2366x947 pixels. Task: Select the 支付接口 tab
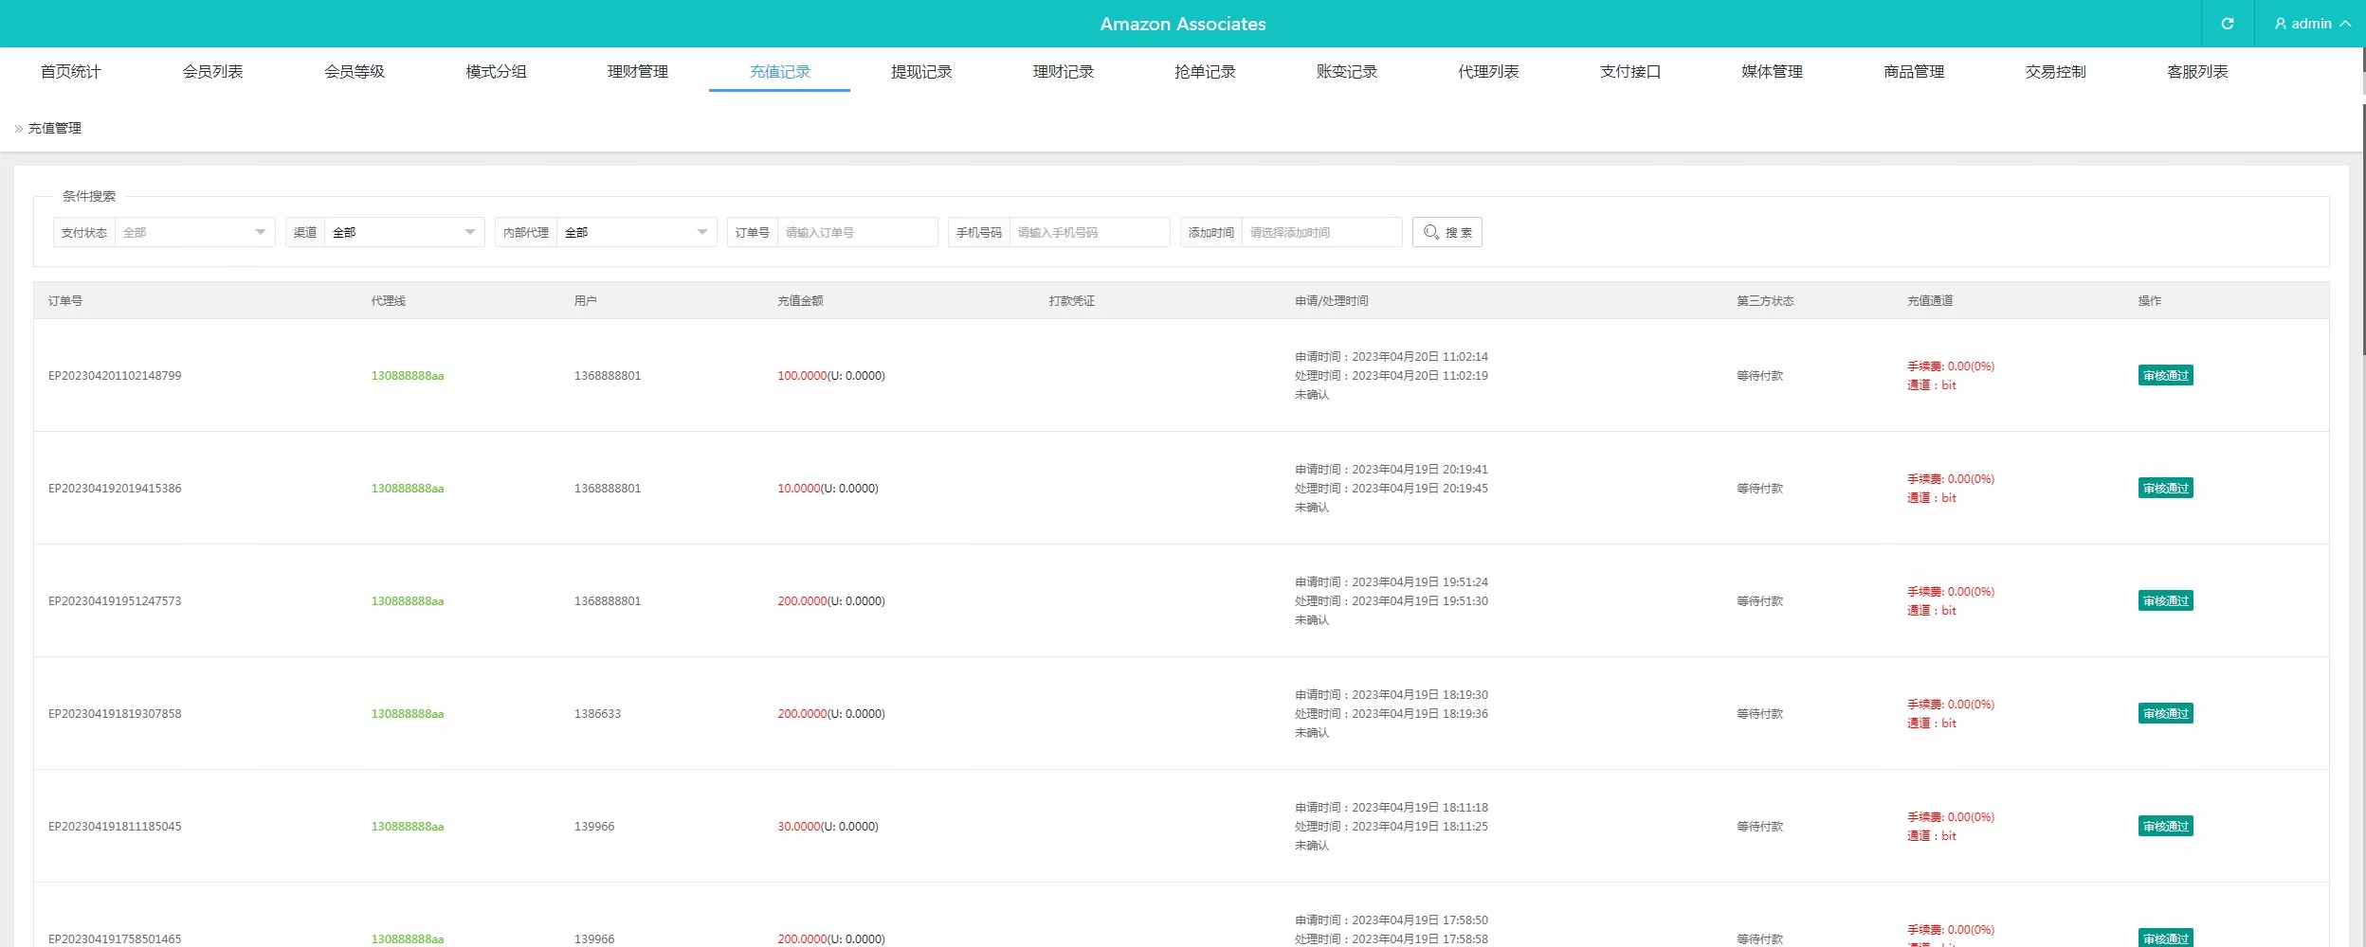[x=1630, y=72]
